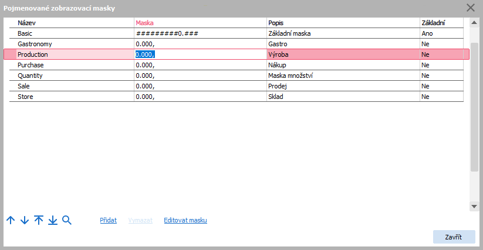Close the dialog with X icon

(470, 8)
